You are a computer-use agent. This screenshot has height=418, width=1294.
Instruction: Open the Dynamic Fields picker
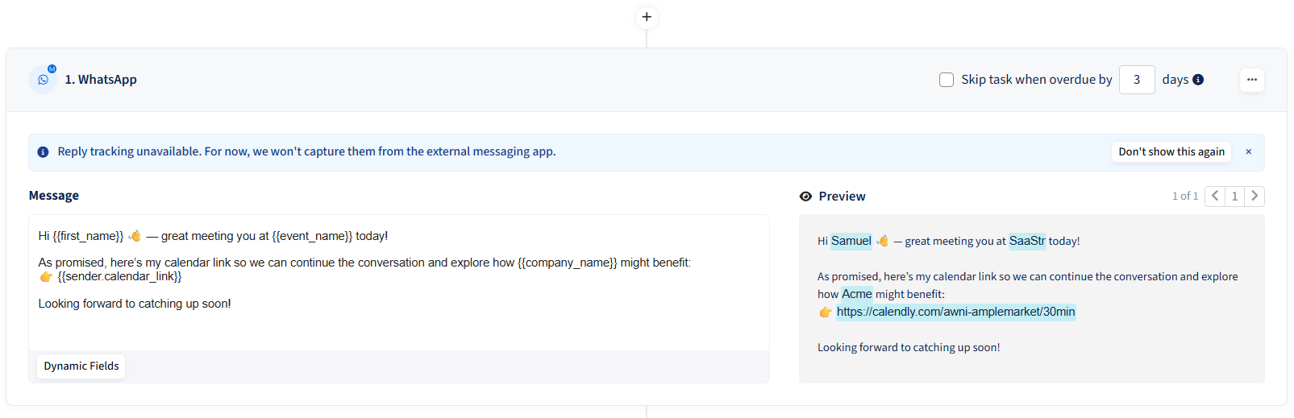[81, 366]
